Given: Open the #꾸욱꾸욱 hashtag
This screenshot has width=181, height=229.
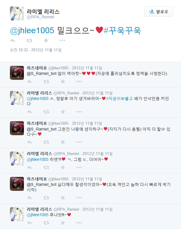Looking at the screenshot, I should (x=122, y=31).
